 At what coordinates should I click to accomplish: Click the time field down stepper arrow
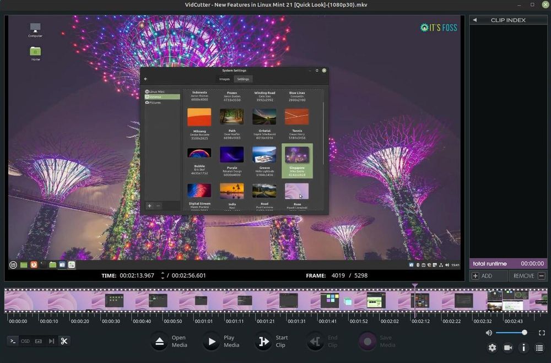pyautogui.click(x=163, y=278)
